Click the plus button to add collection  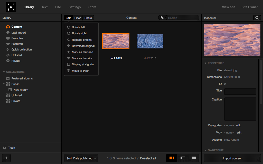pos(6,158)
